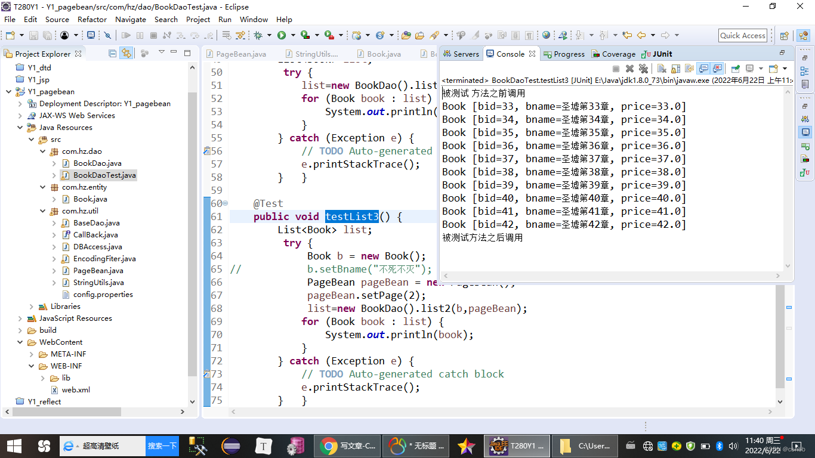The image size is (815, 458).
Task: Collapse the Y1_pagebean project node
Action: (x=8, y=92)
